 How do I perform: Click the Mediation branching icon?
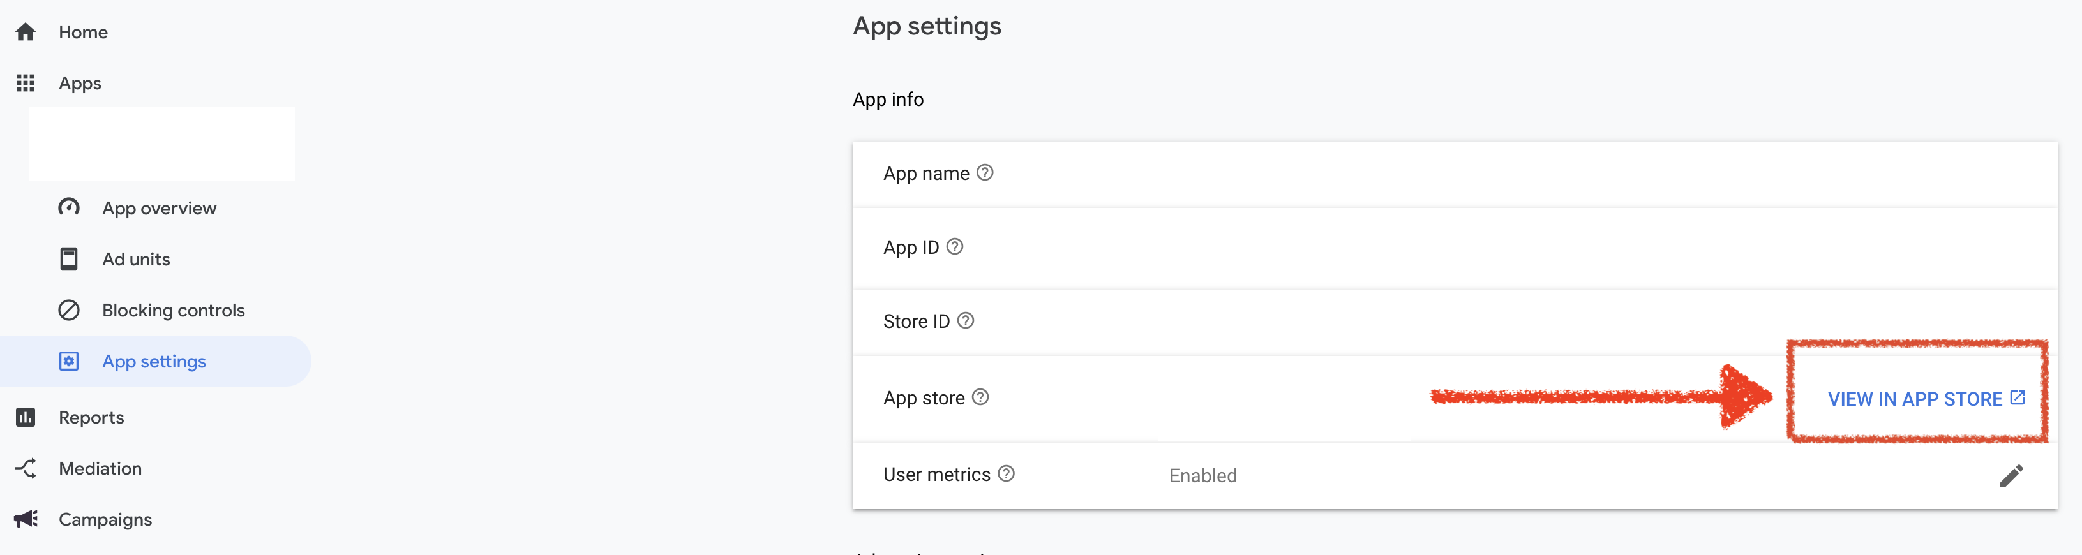pos(26,468)
